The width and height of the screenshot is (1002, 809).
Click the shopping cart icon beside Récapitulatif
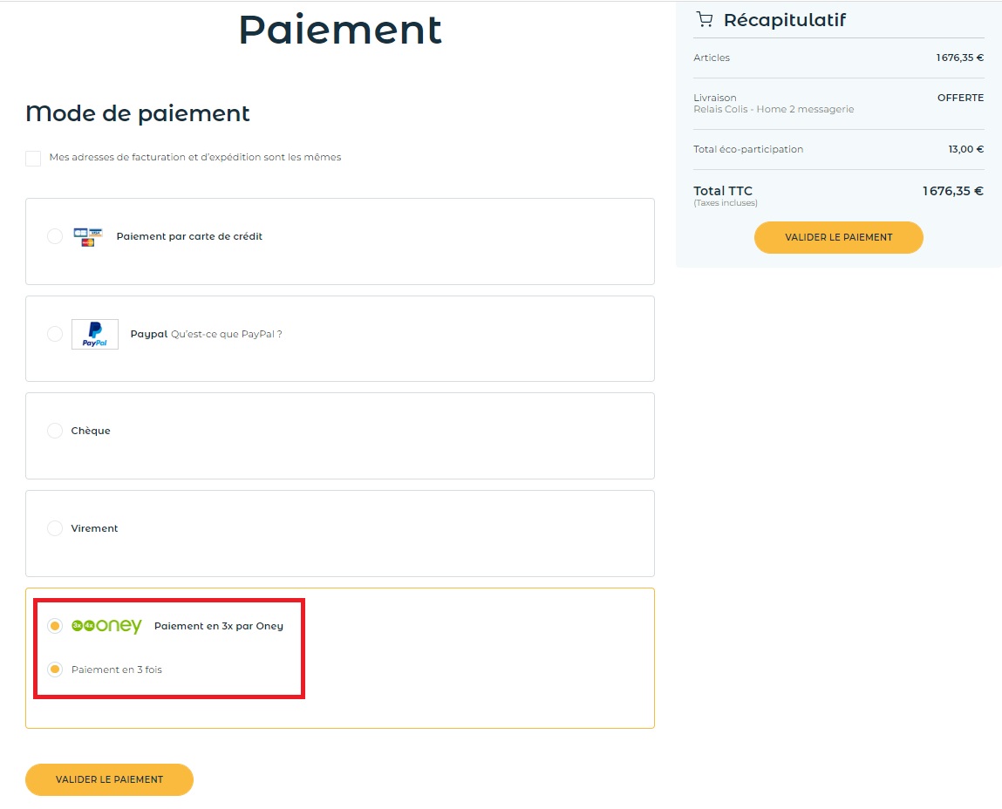(705, 20)
